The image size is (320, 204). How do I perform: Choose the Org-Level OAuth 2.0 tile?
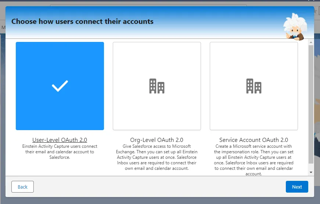(157, 107)
